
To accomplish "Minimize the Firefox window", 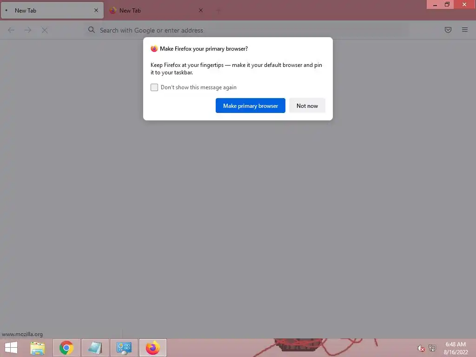I will point(435,5).
